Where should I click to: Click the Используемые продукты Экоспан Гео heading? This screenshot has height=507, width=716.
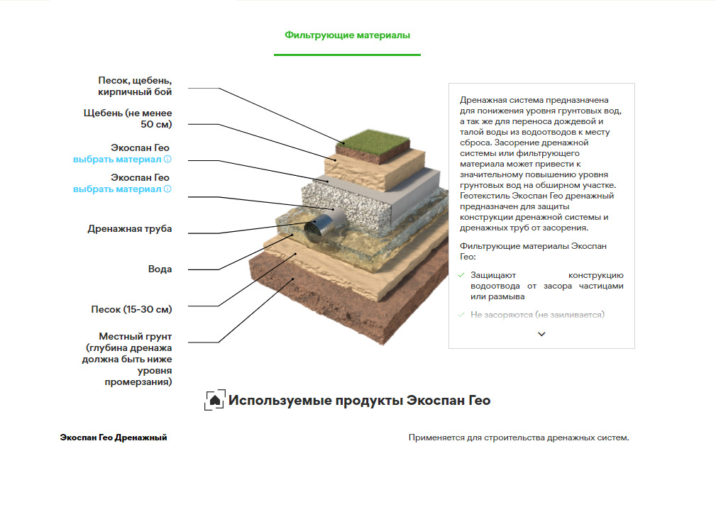(x=359, y=401)
